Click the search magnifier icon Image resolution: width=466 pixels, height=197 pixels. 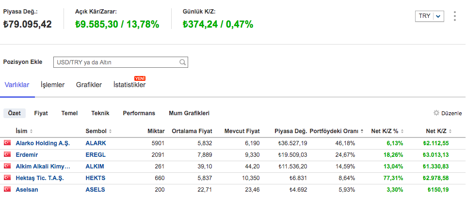[182, 62]
